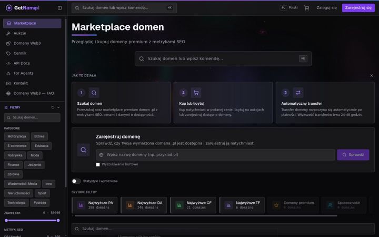
Task: Toggle Statystyki i wyróżnione switch
Action: [x=76, y=181]
